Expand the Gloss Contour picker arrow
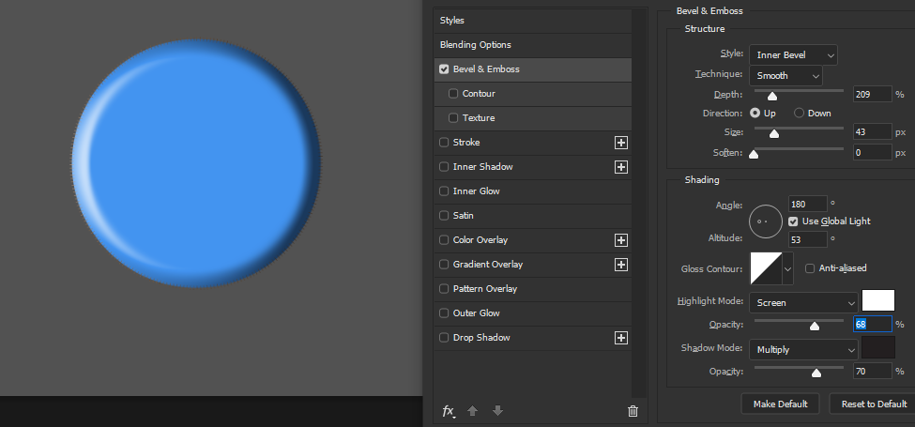915x427 pixels. (788, 269)
